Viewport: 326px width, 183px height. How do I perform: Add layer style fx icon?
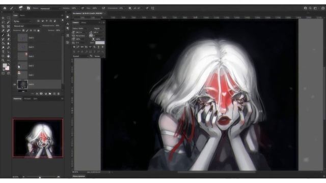point(37,94)
